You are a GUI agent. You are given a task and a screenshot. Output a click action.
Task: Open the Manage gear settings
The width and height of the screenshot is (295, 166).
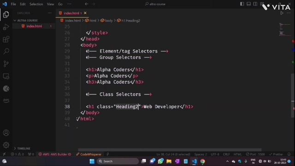6,145
